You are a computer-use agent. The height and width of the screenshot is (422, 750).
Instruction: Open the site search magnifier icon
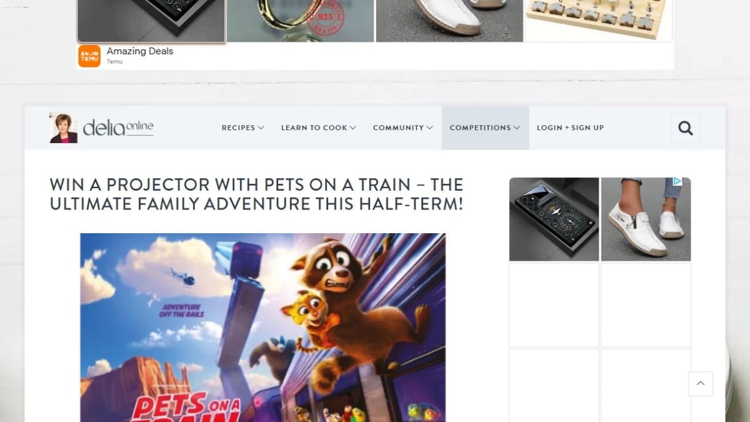[x=686, y=128]
